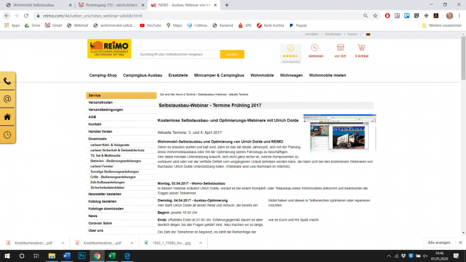The width and height of the screenshot is (466, 262).
Task: Open TV, Sat & Multimedia downloads link
Action: 105,155
